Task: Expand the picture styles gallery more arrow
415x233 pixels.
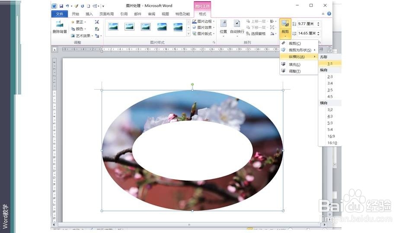Action: pos(188,34)
